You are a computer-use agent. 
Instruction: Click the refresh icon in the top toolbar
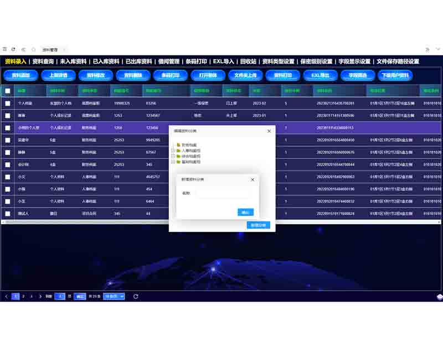pos(13,49)
